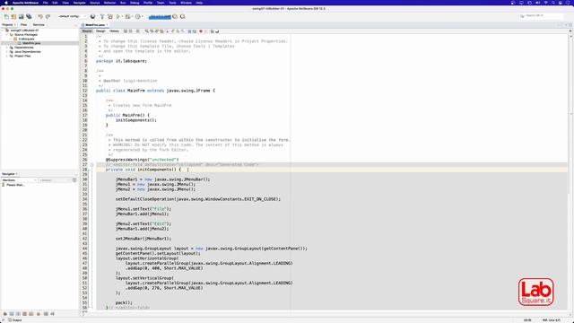
Task: Open the Source menu
Action: point(95,3)
